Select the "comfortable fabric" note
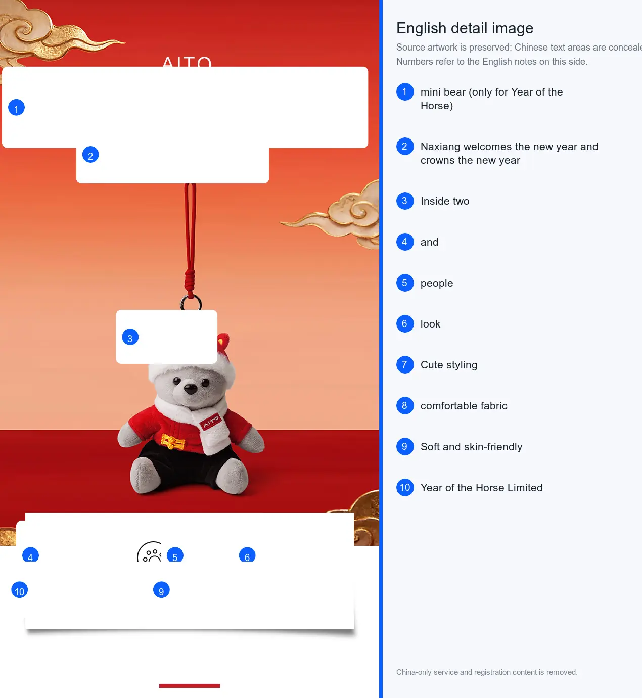The image size is (642, 698). click(x=464, y=406)
